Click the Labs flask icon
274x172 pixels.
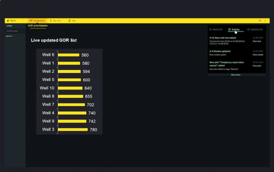(69, 21)
